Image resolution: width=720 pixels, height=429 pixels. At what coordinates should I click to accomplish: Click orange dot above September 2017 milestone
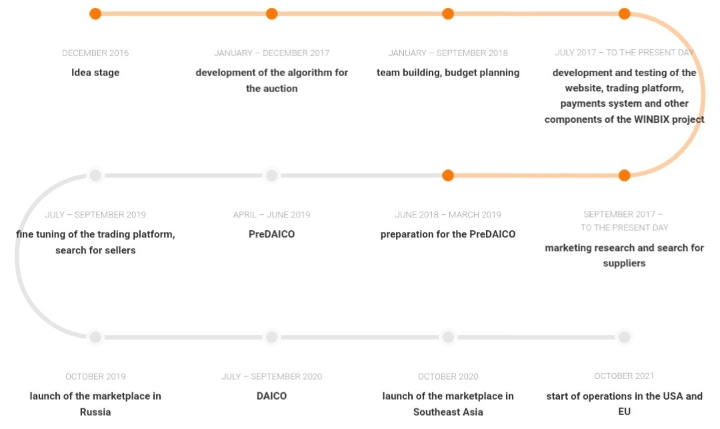pyautogui.click(x=625, y=175)
